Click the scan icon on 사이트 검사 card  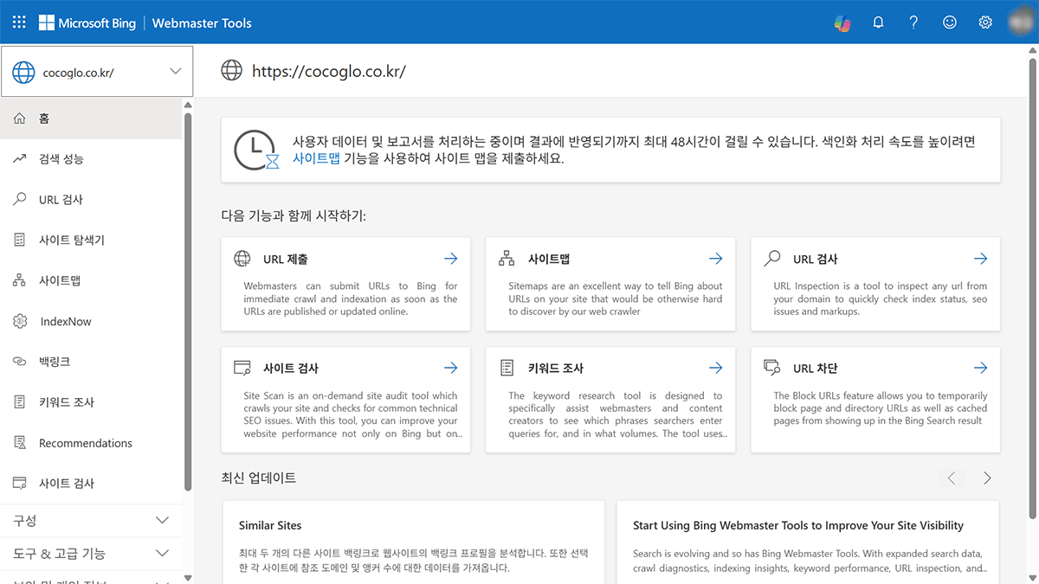pos(242,368)
